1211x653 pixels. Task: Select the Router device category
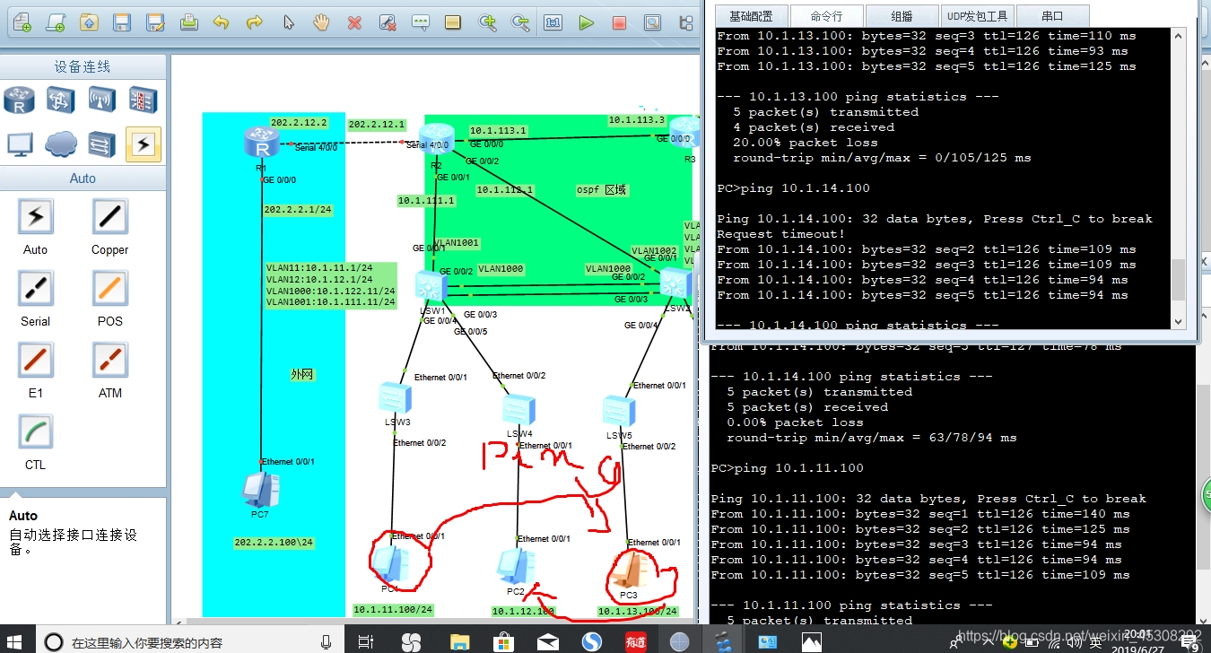coord(19,100)
